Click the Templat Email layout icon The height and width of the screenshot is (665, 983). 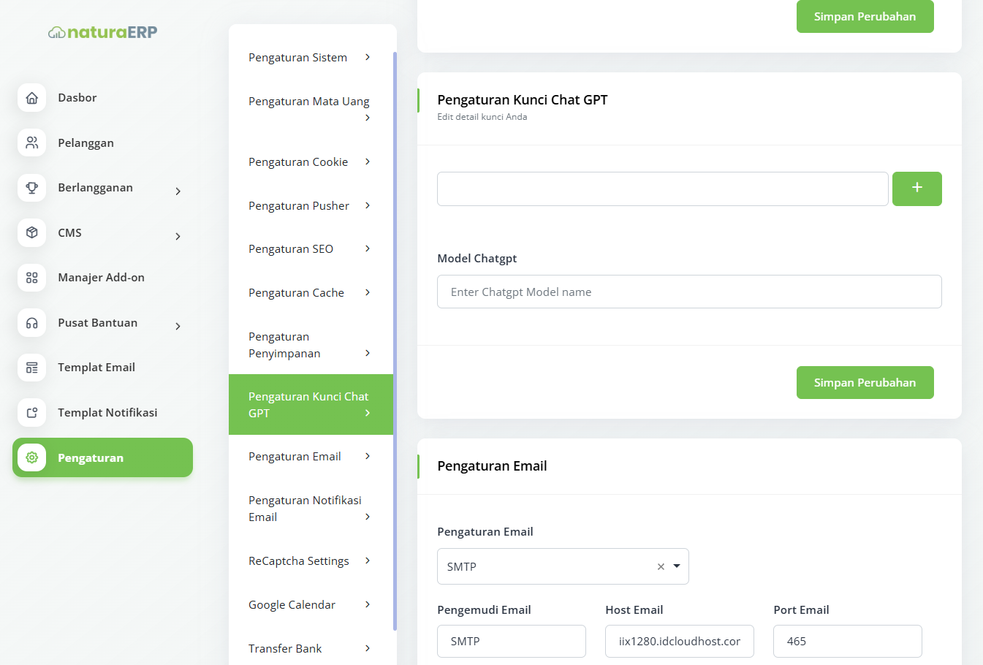31,368
